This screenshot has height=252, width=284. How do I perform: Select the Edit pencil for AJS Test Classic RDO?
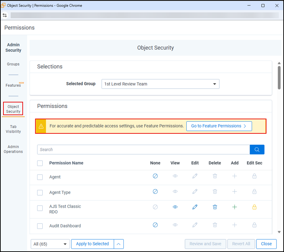pos(195,207)
